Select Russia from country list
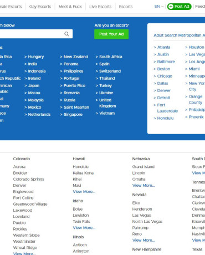The height and width of the screenshot is (255, 205). click(x=69, y=100)
